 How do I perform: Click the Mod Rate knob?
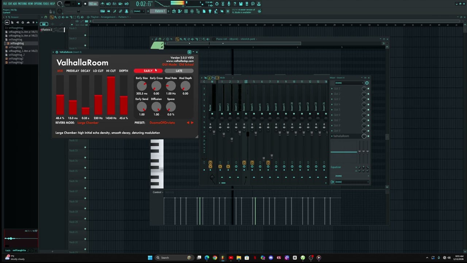click(x=171, y=86)
